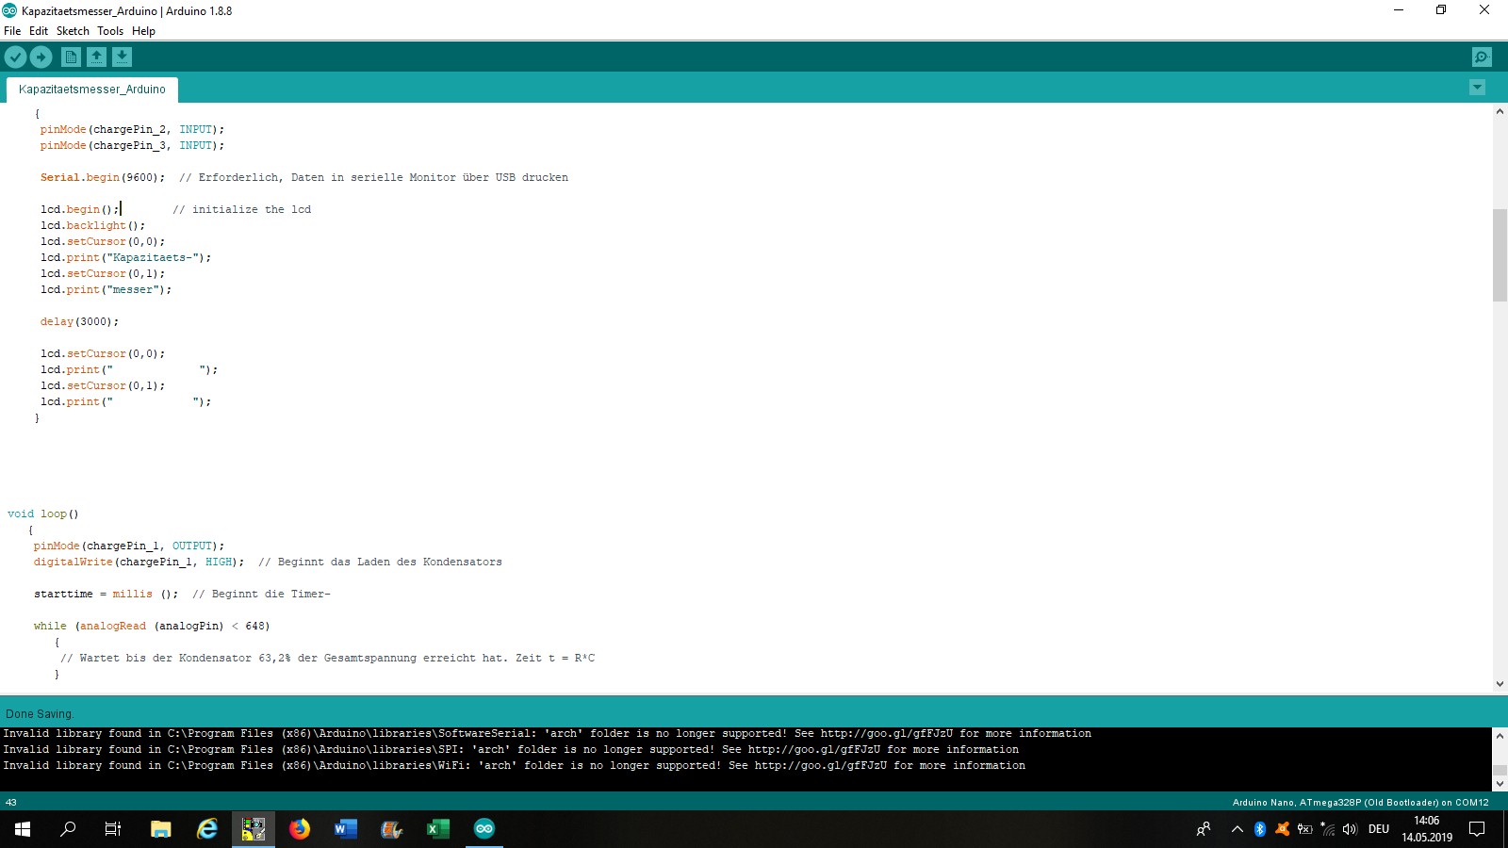Click the volume speaker tray icon
The image size is (1508, 848).
(1351, 829)
